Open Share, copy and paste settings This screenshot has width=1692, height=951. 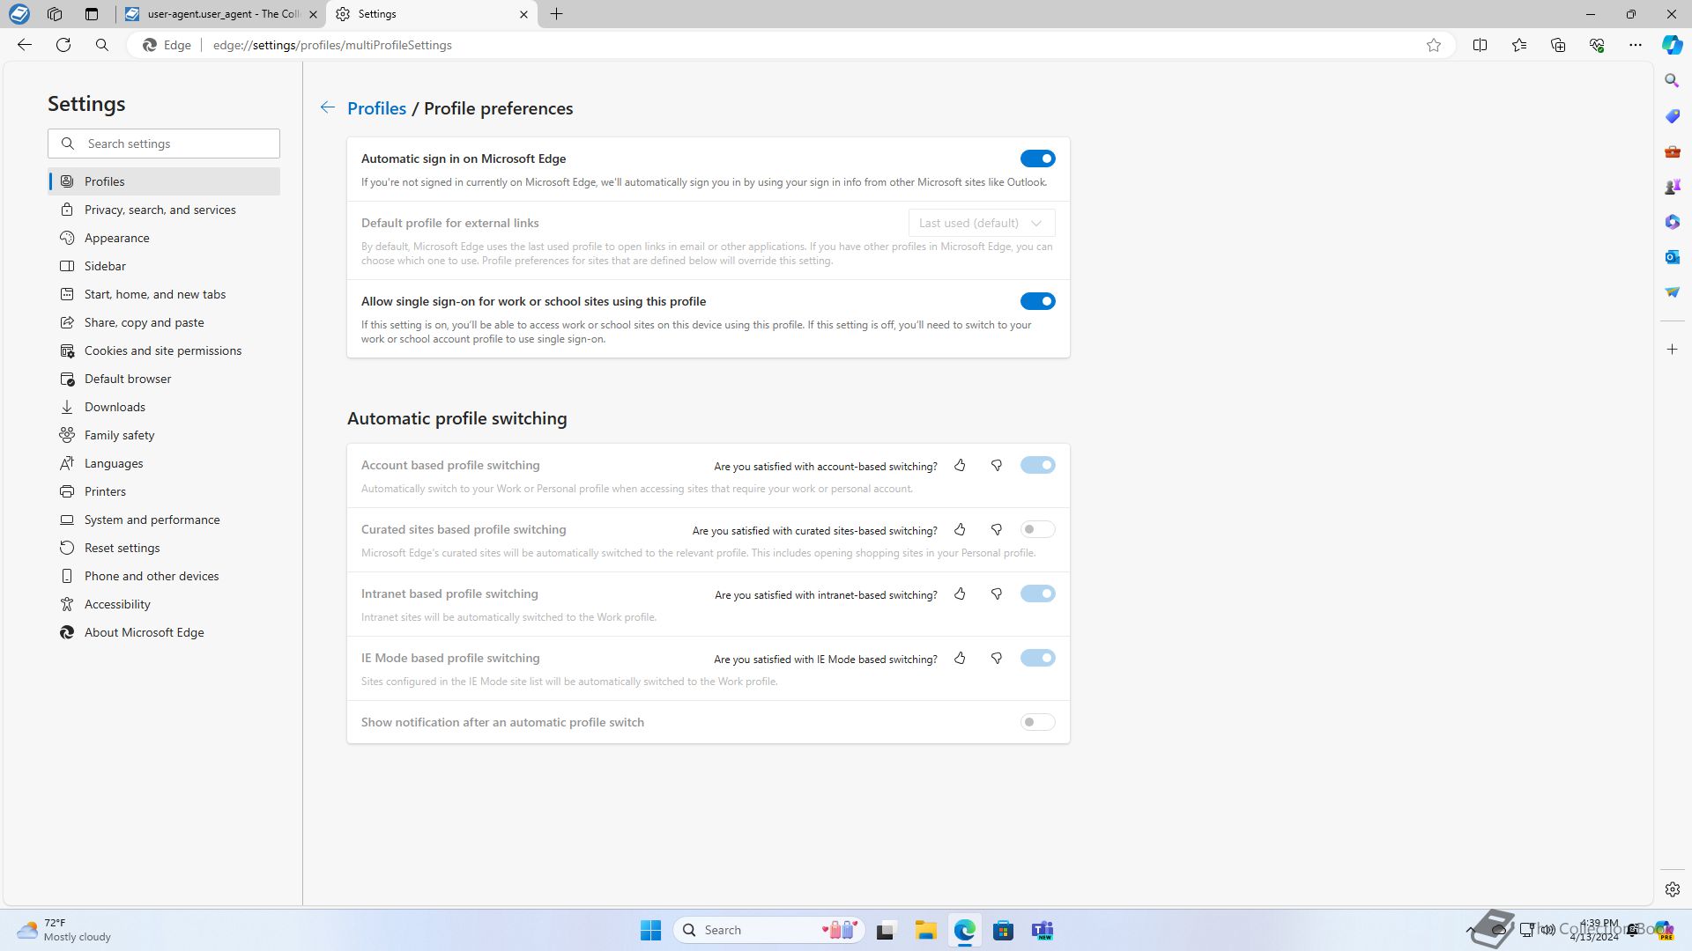[164, 322]
